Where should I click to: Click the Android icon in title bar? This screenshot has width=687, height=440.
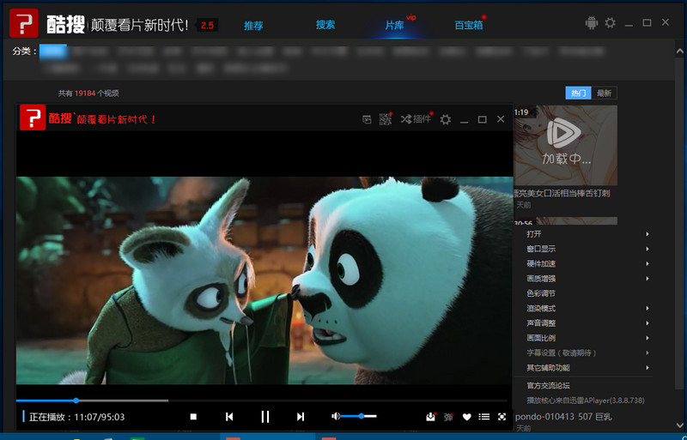[591, 23]
